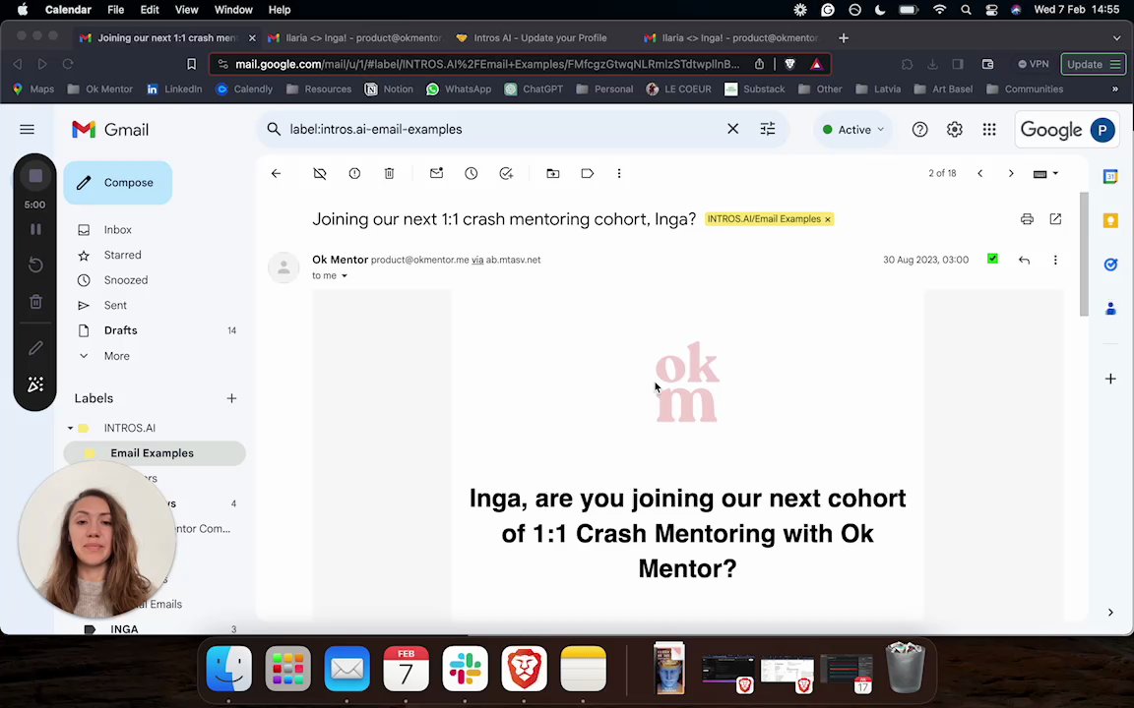Viewport: 1134px width, 708px height.
Task: Switch to the second Ilaria <> Inga tab
Action: 732,38
